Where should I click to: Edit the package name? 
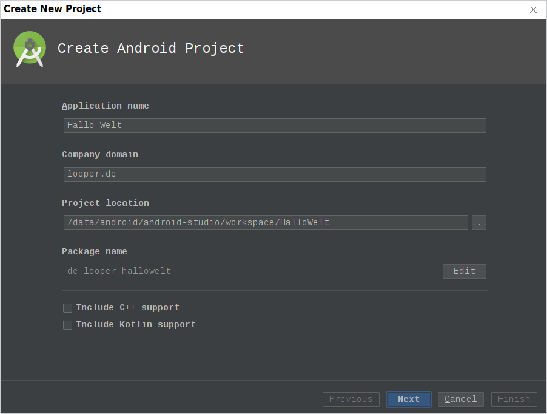465,271
